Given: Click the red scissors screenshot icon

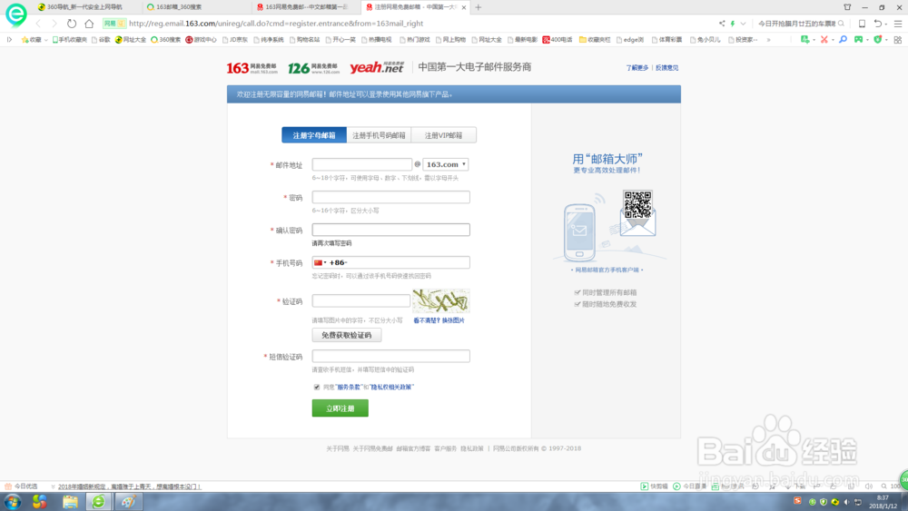Looking at the screenshot, I should (824, 39).
